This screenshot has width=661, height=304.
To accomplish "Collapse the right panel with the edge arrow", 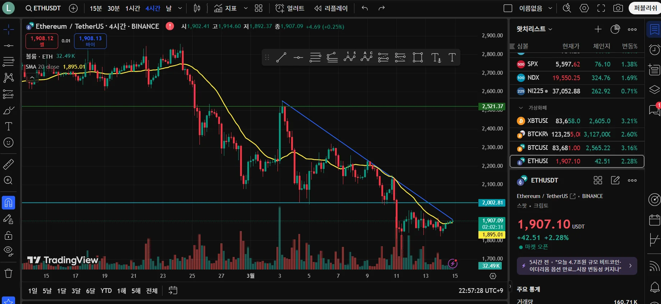I will (510, 287).
